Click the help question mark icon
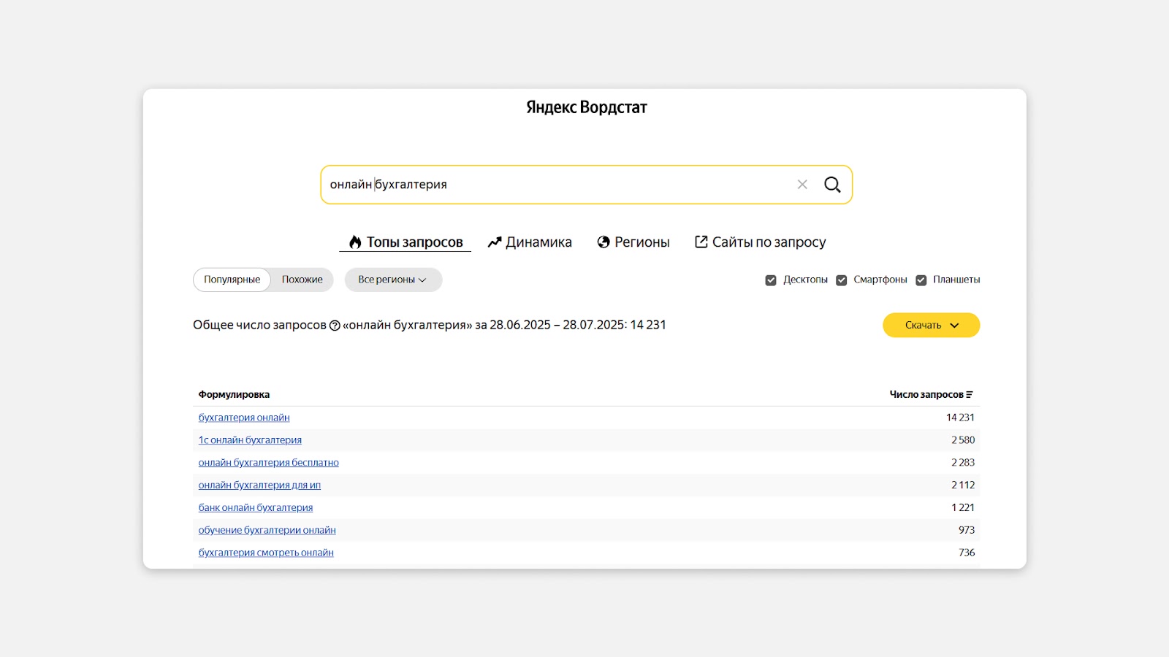Screen dimensions: 1169x657 [335, 326]
